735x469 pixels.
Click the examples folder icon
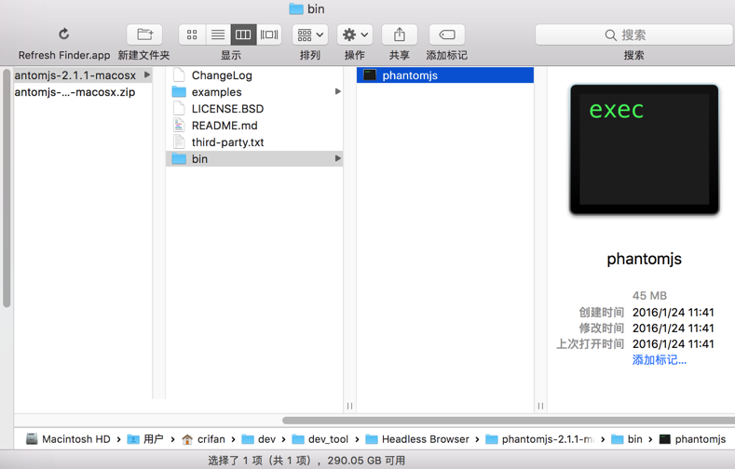tap(179, 92)
